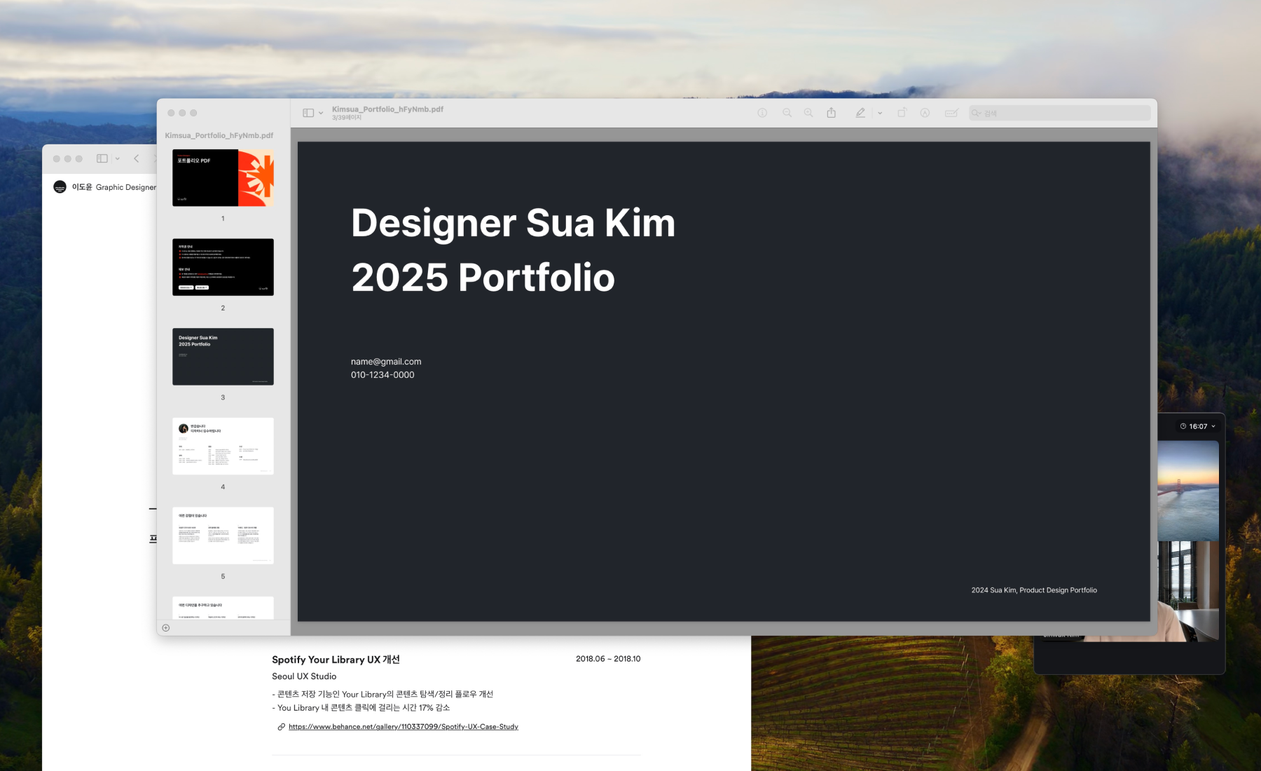Open the 16:07 timer dropdown in the video window
1261x771 pixels.
tap(1198, 426)
